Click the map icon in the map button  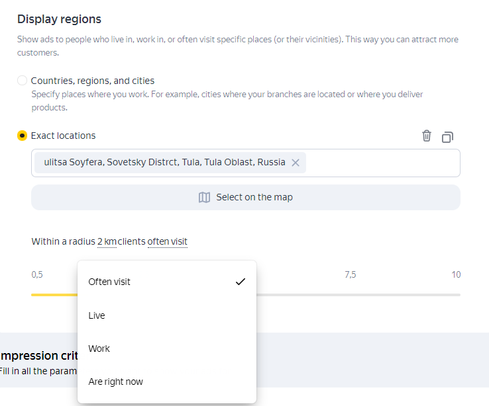[x=205, y=197]
